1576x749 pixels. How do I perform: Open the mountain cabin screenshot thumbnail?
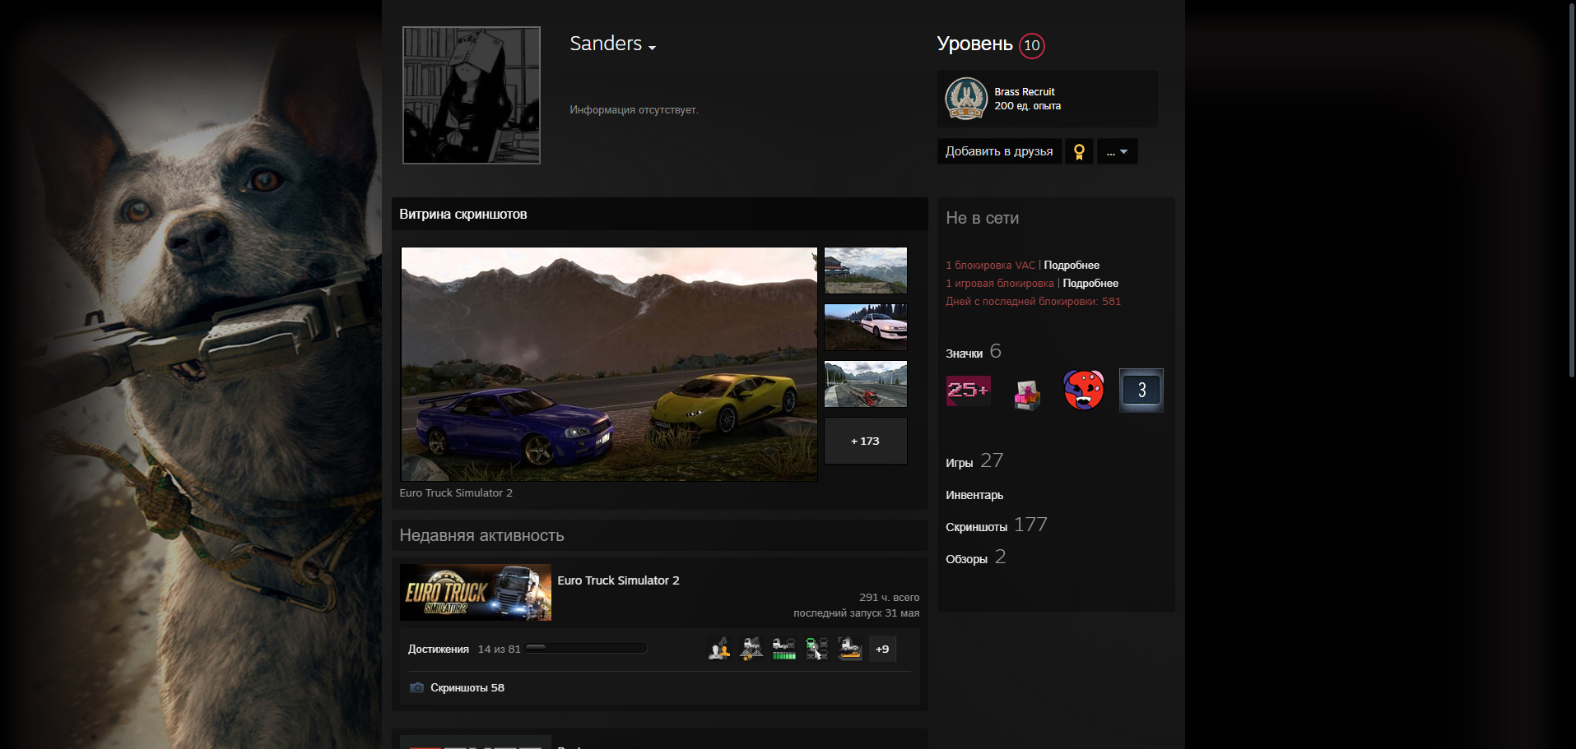tap(866, 270)
